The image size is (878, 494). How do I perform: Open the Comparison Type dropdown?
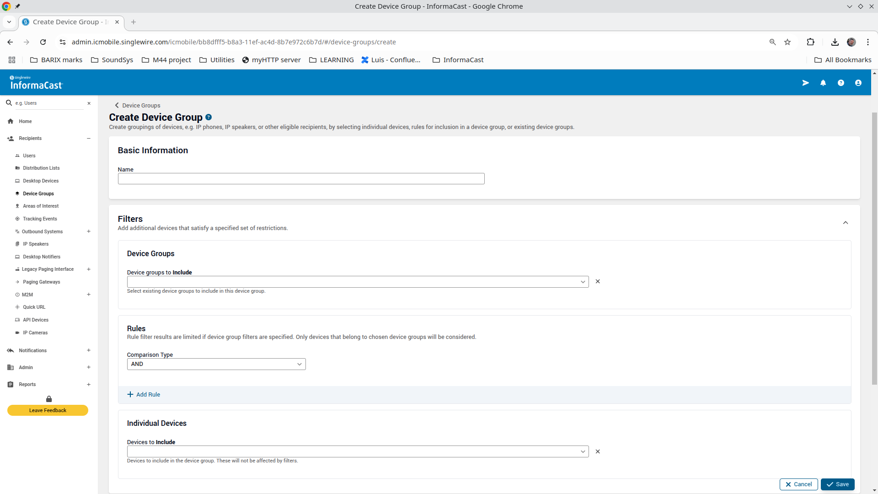click(x=216, y=364)
